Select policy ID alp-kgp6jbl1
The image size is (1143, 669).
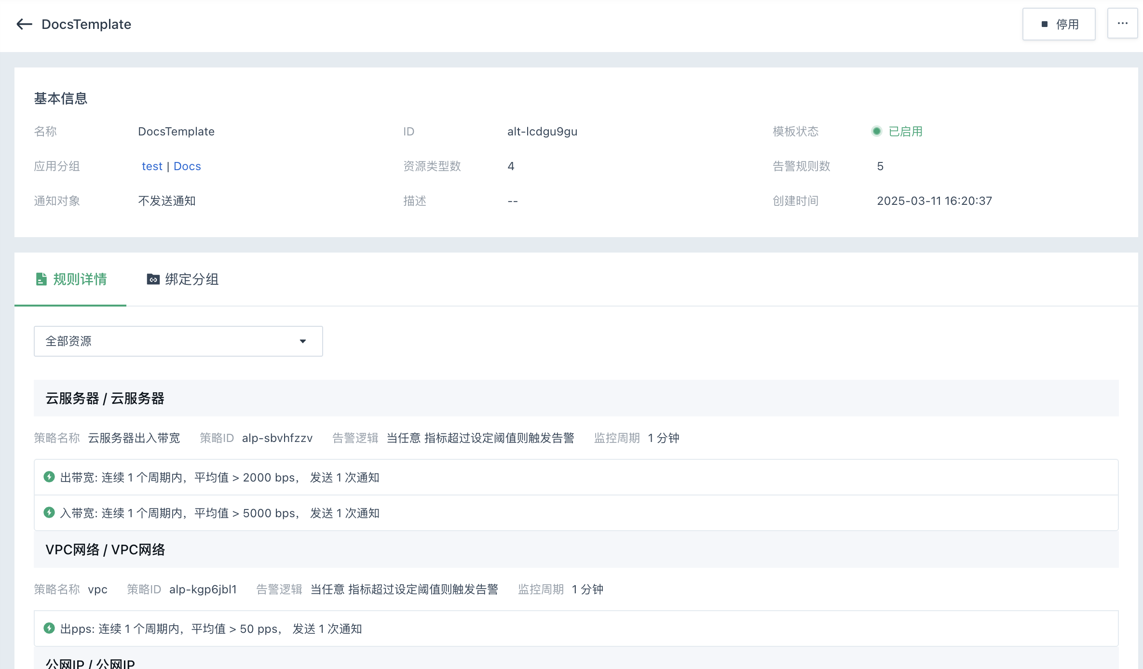point(203,589)
